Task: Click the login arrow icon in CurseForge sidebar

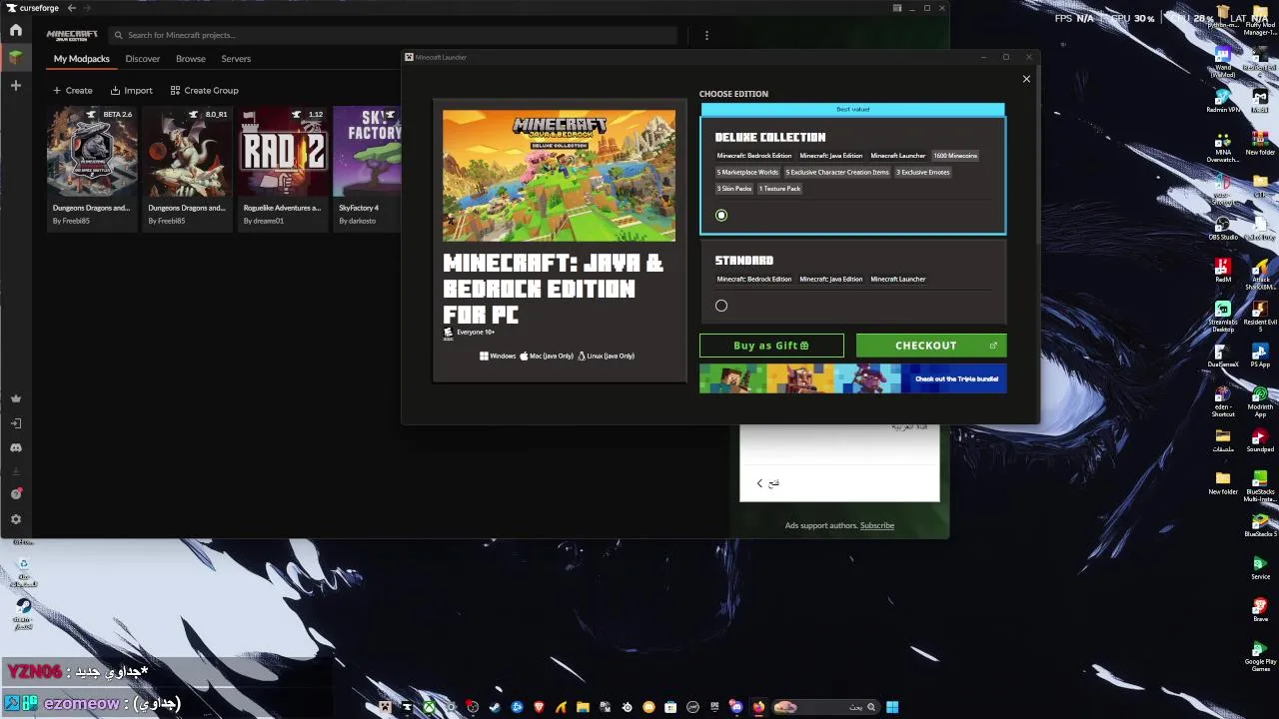Action: tap(15, 423)
